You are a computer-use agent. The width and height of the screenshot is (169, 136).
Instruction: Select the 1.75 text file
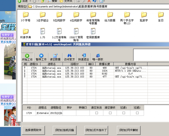coord(43,33)
